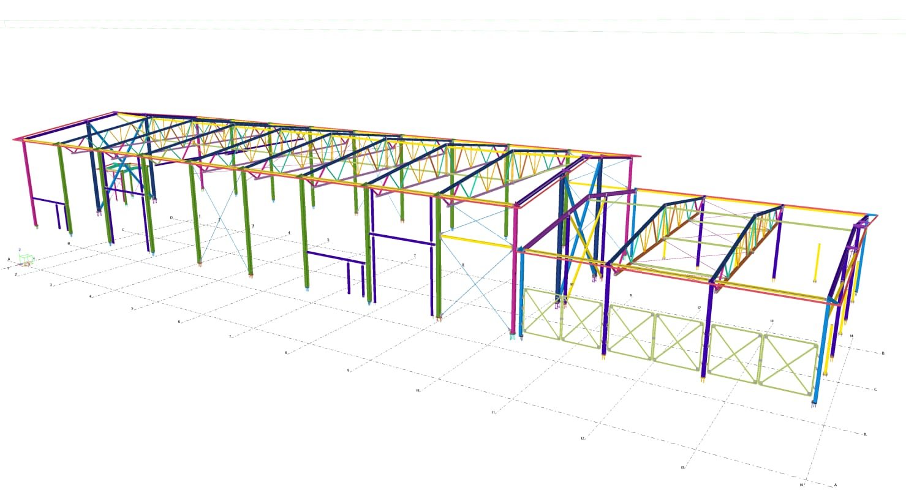Image resolution: width=906 pixels, height=490 pixels.
Task: Select the pink corner column at far left
Action: (29, 184)
